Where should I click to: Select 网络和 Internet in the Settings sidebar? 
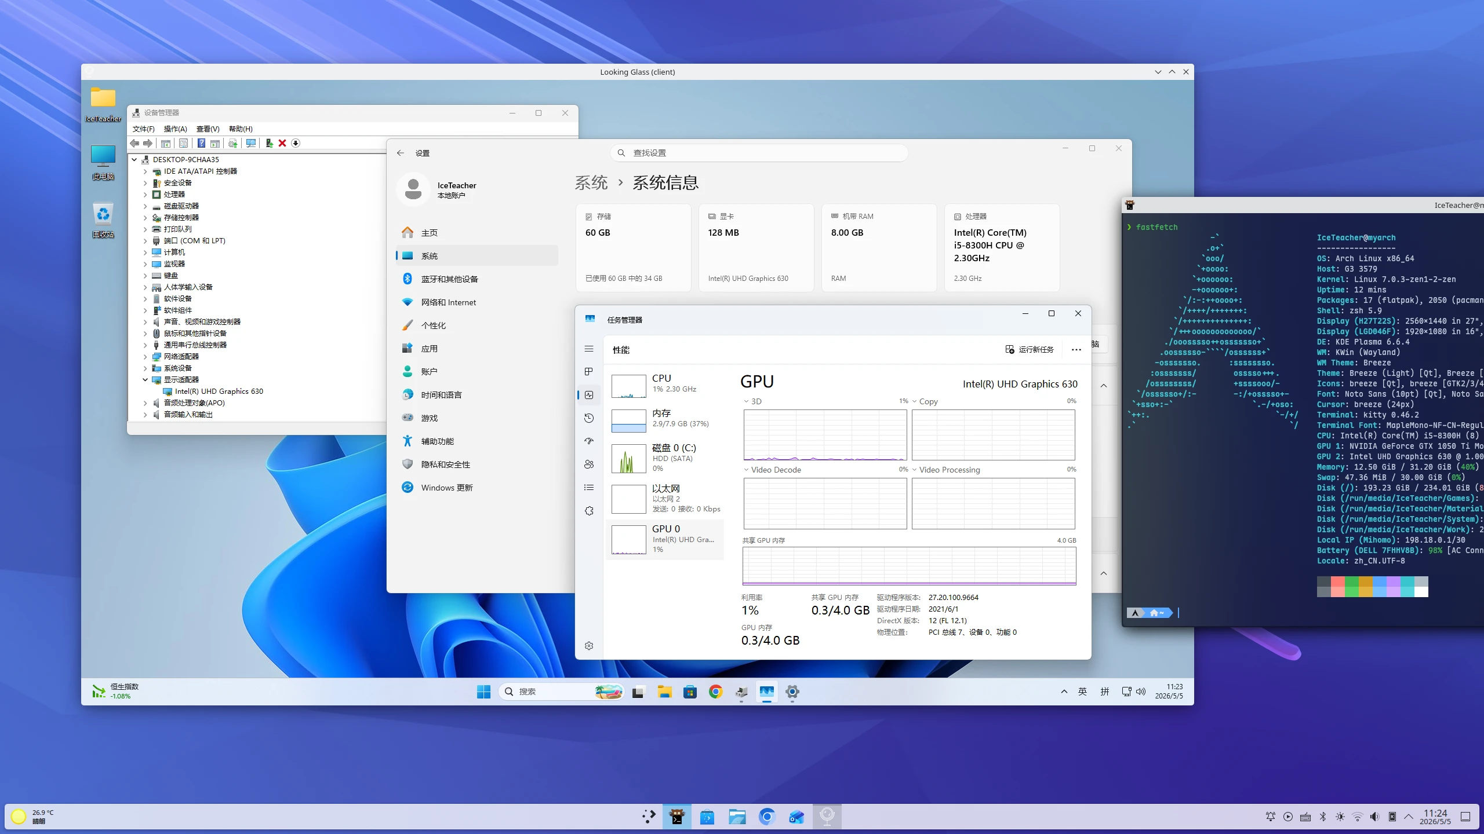[x=477, y=302]
